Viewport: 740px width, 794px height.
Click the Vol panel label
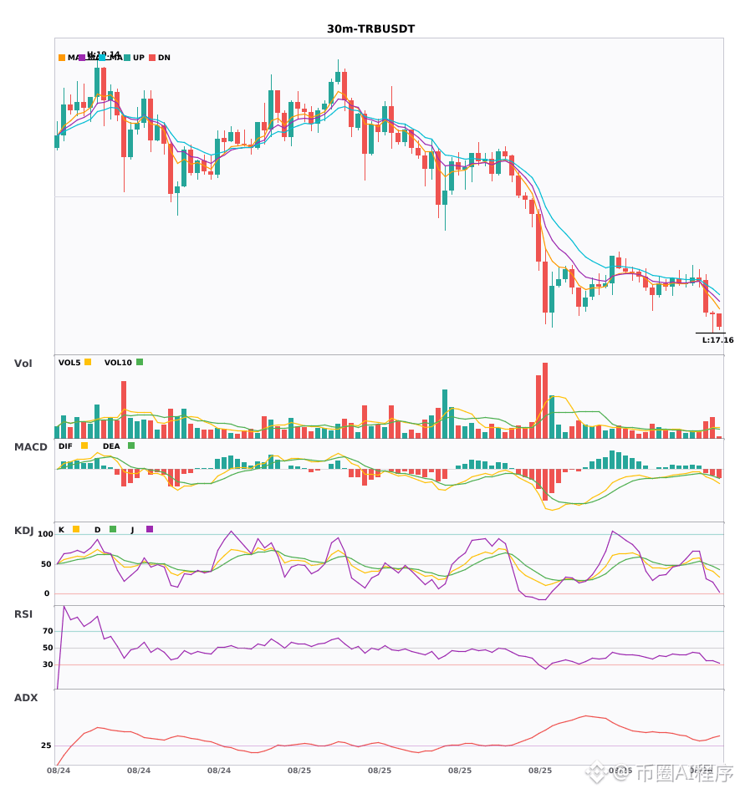(x=23, y=364)
